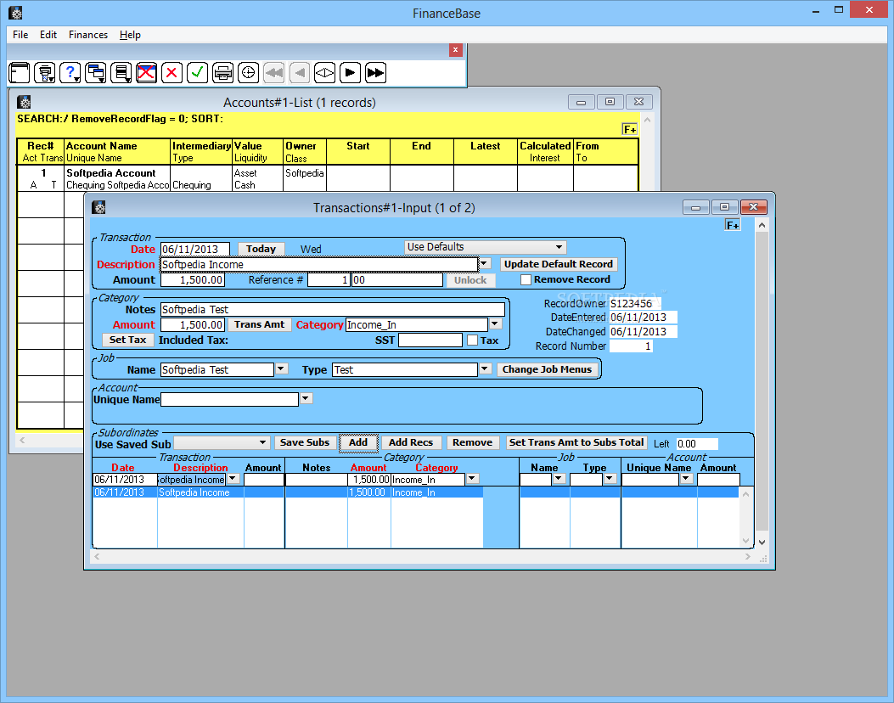The height and width of the screenshot is (703, 894).
Task: Click the Reference # number field
Action: click(329, 280)
